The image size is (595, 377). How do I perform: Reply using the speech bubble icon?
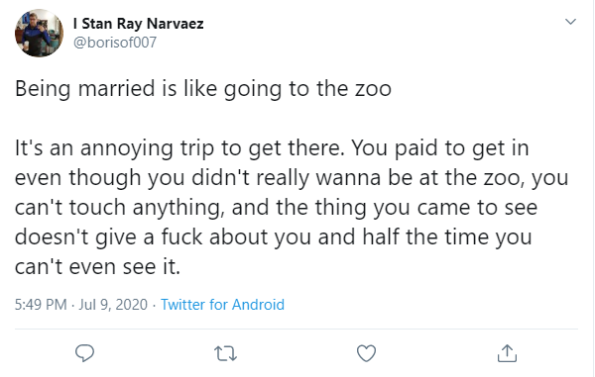pyautogui.click(x=84, y=353)
